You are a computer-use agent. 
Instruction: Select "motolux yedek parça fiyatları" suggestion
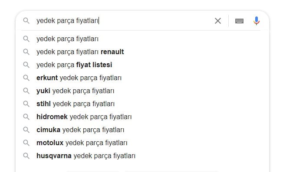[x=142, y=143]
